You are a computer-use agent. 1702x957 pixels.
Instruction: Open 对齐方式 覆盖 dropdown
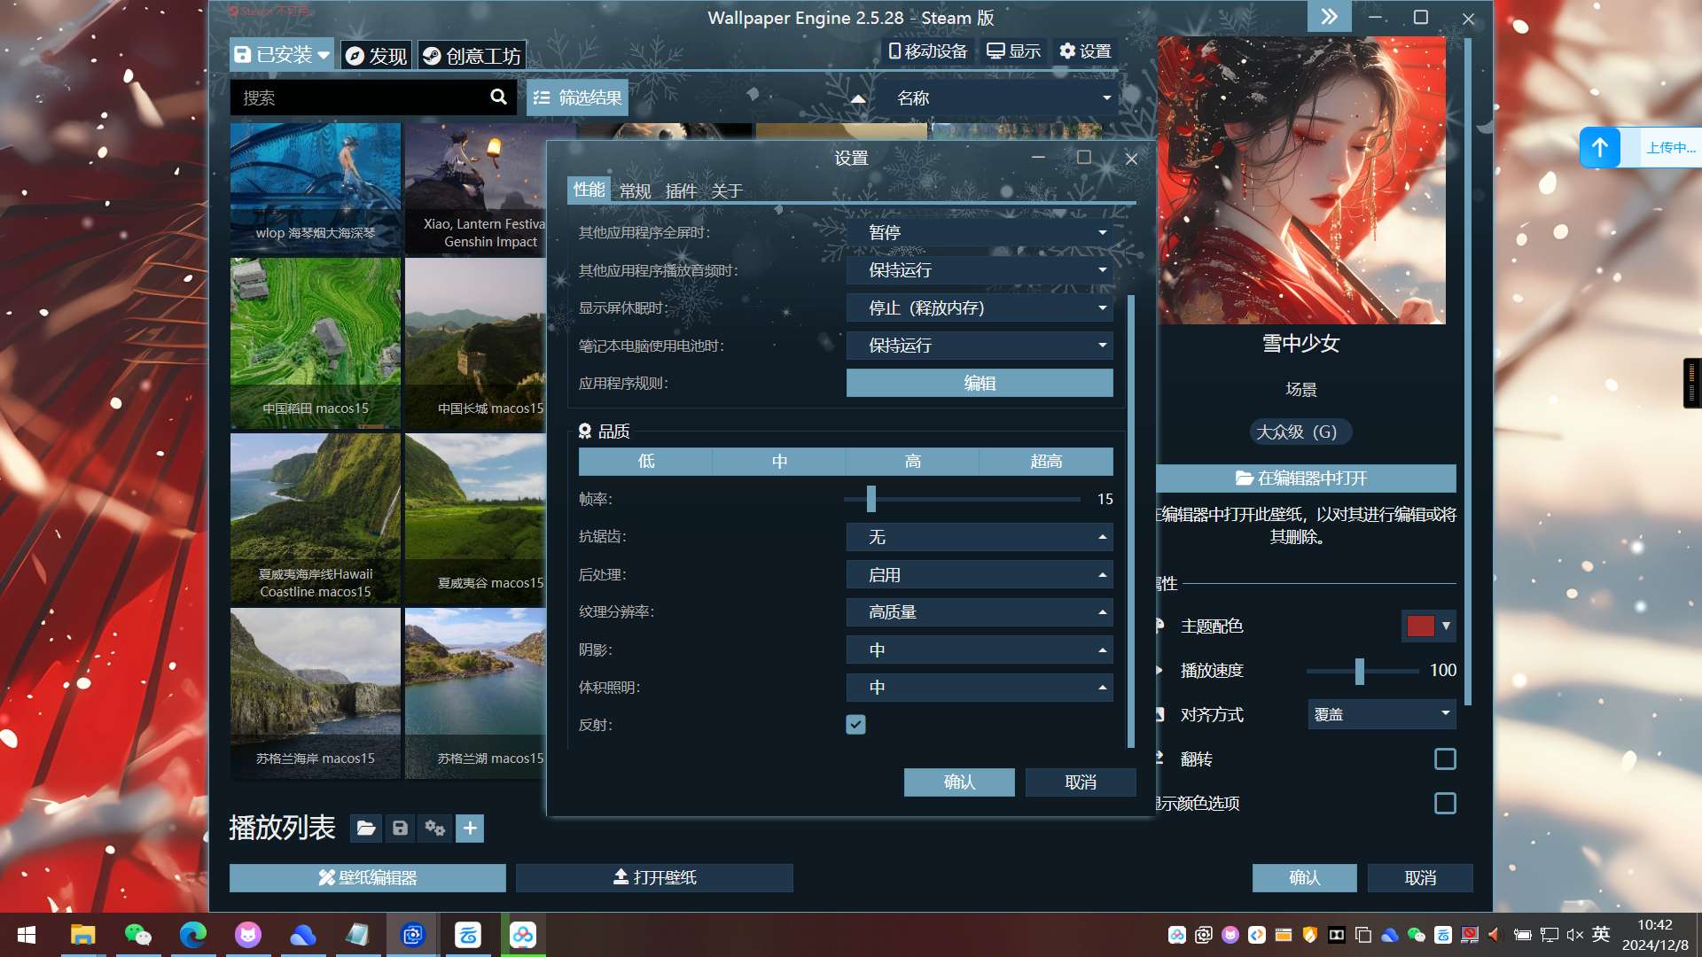[1382, 714]
